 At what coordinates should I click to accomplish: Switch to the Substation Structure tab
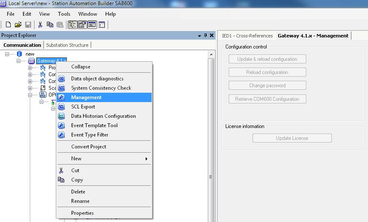[67, 45]
